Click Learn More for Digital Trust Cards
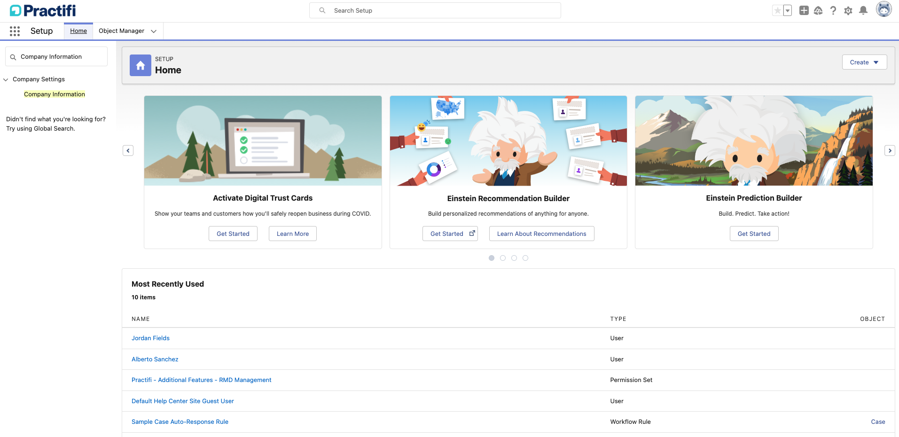This screenshot has height=437, width=899. click(x=293, y=234)
